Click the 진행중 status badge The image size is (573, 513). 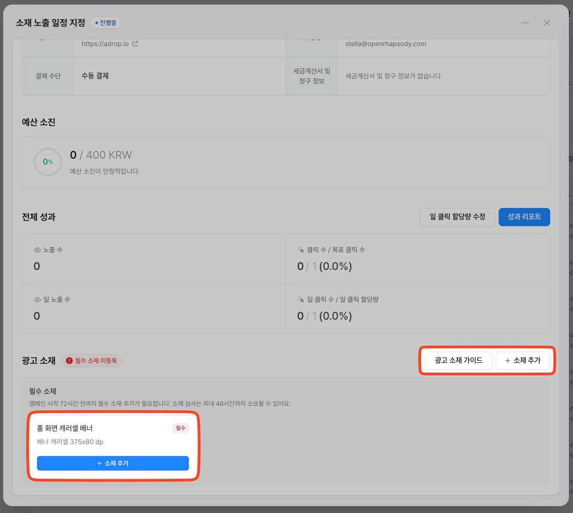(106, 23)
